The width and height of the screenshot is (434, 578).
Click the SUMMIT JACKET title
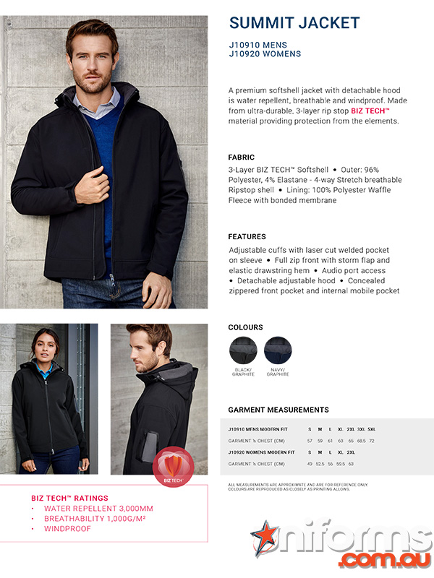(x=294, y=23)
